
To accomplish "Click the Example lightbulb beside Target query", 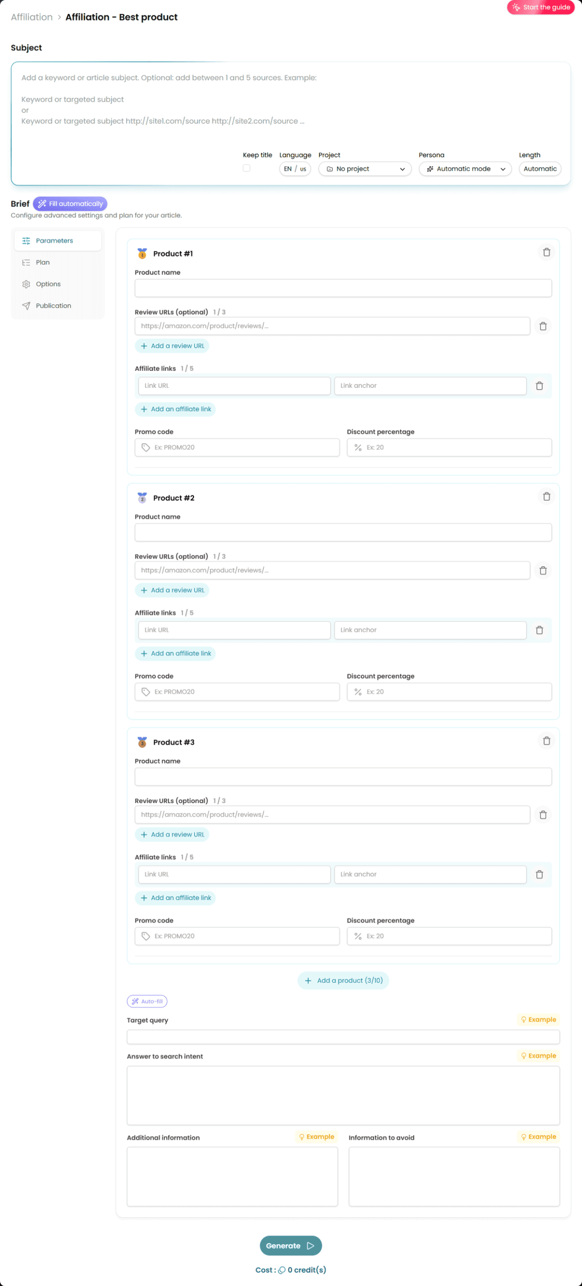I will (538, 1020).
